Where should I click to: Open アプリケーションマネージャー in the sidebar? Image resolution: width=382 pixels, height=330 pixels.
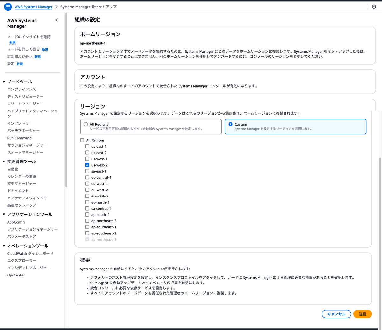(x=32, y=229)
